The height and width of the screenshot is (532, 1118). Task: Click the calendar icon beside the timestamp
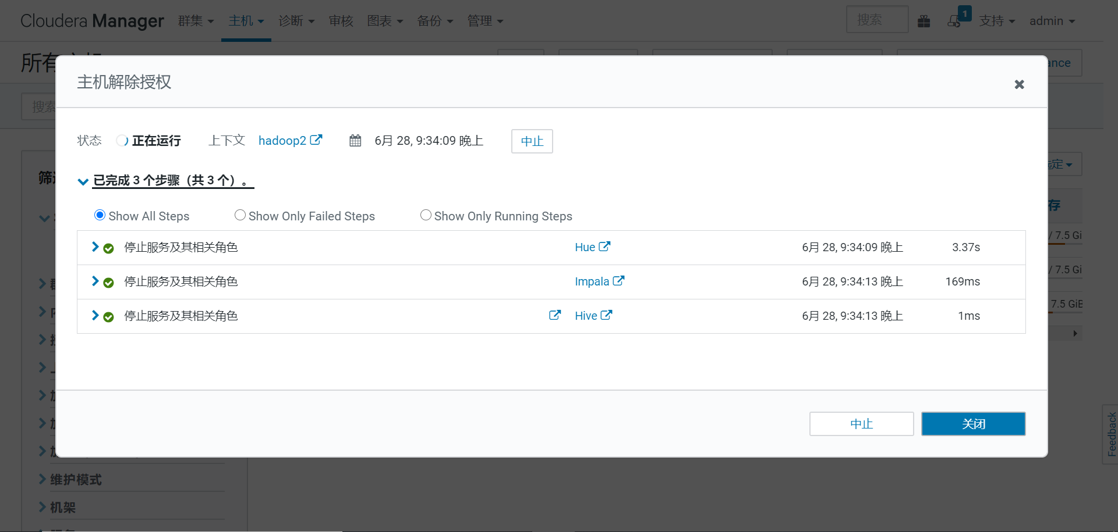pyautogui.click(x=355, y=140)
